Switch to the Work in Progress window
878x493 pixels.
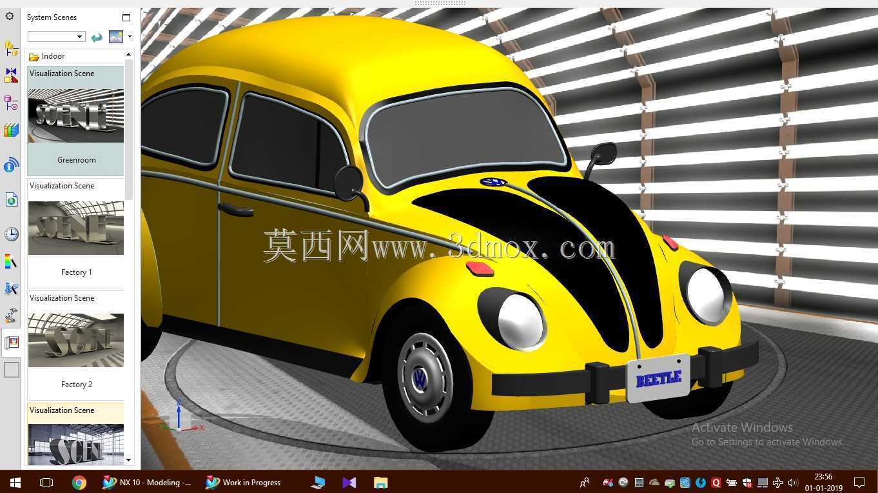(244, 482)
